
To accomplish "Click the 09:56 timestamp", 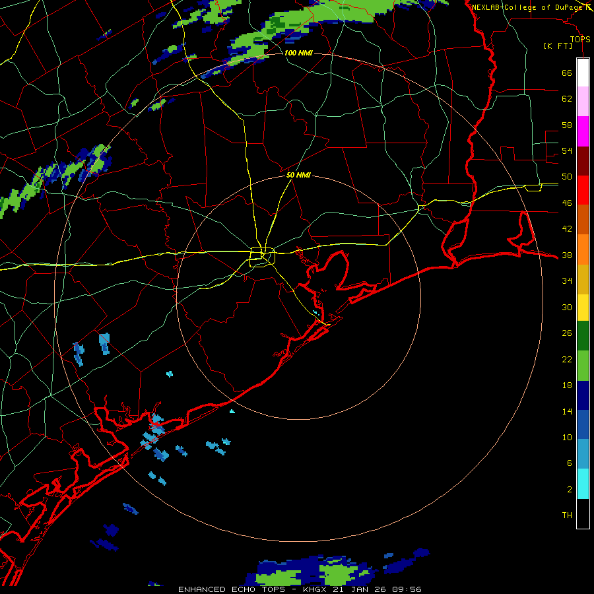I will 407,589.
